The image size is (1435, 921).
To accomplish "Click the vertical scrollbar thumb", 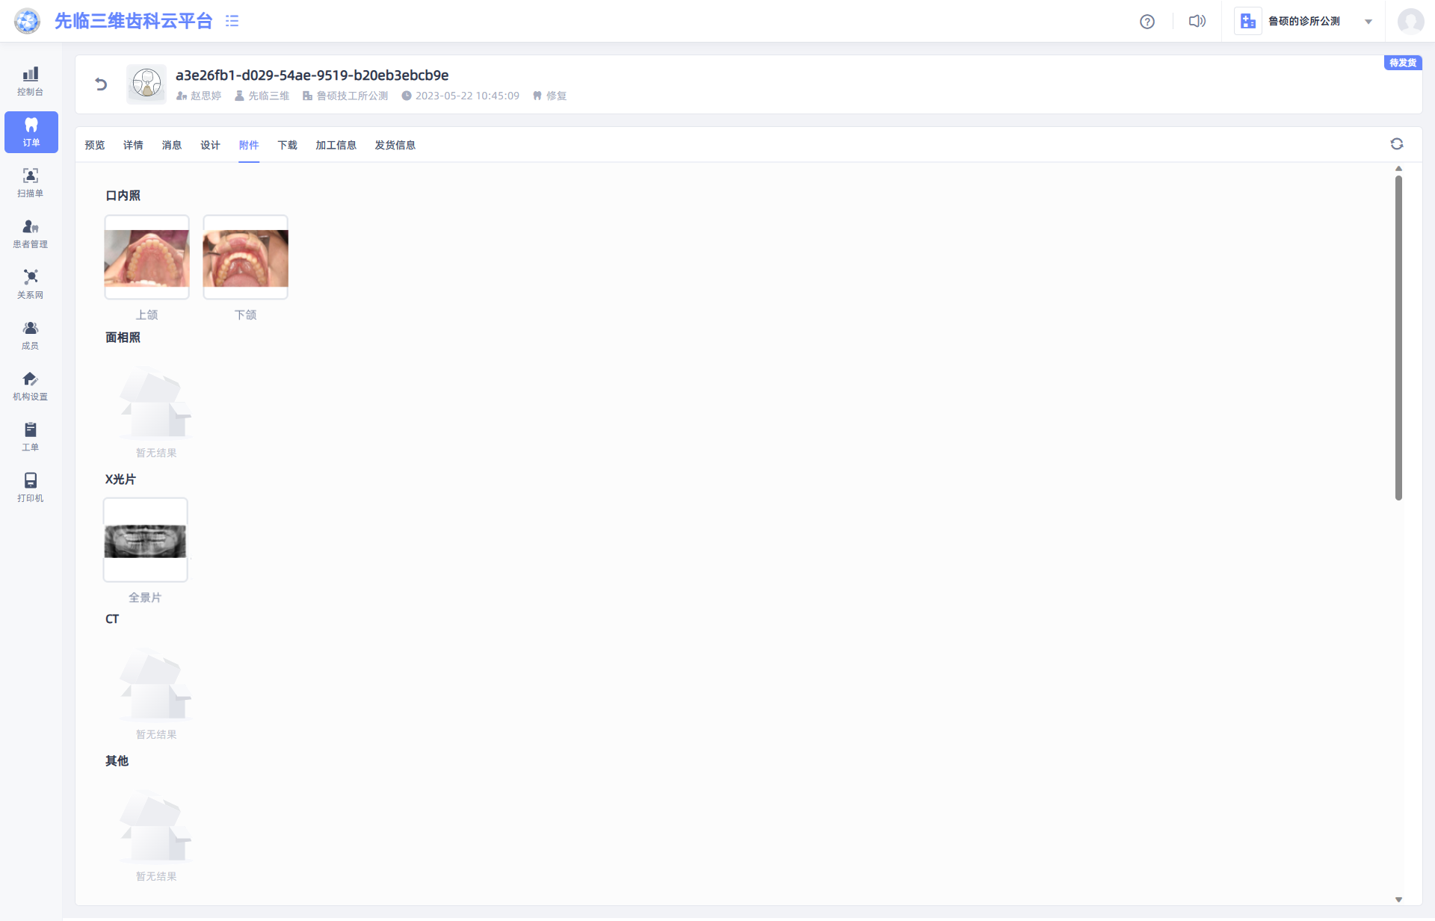I will tap(1398, 338).
